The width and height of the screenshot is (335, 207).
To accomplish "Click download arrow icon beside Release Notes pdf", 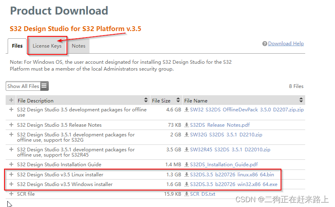I will point(187,125).
